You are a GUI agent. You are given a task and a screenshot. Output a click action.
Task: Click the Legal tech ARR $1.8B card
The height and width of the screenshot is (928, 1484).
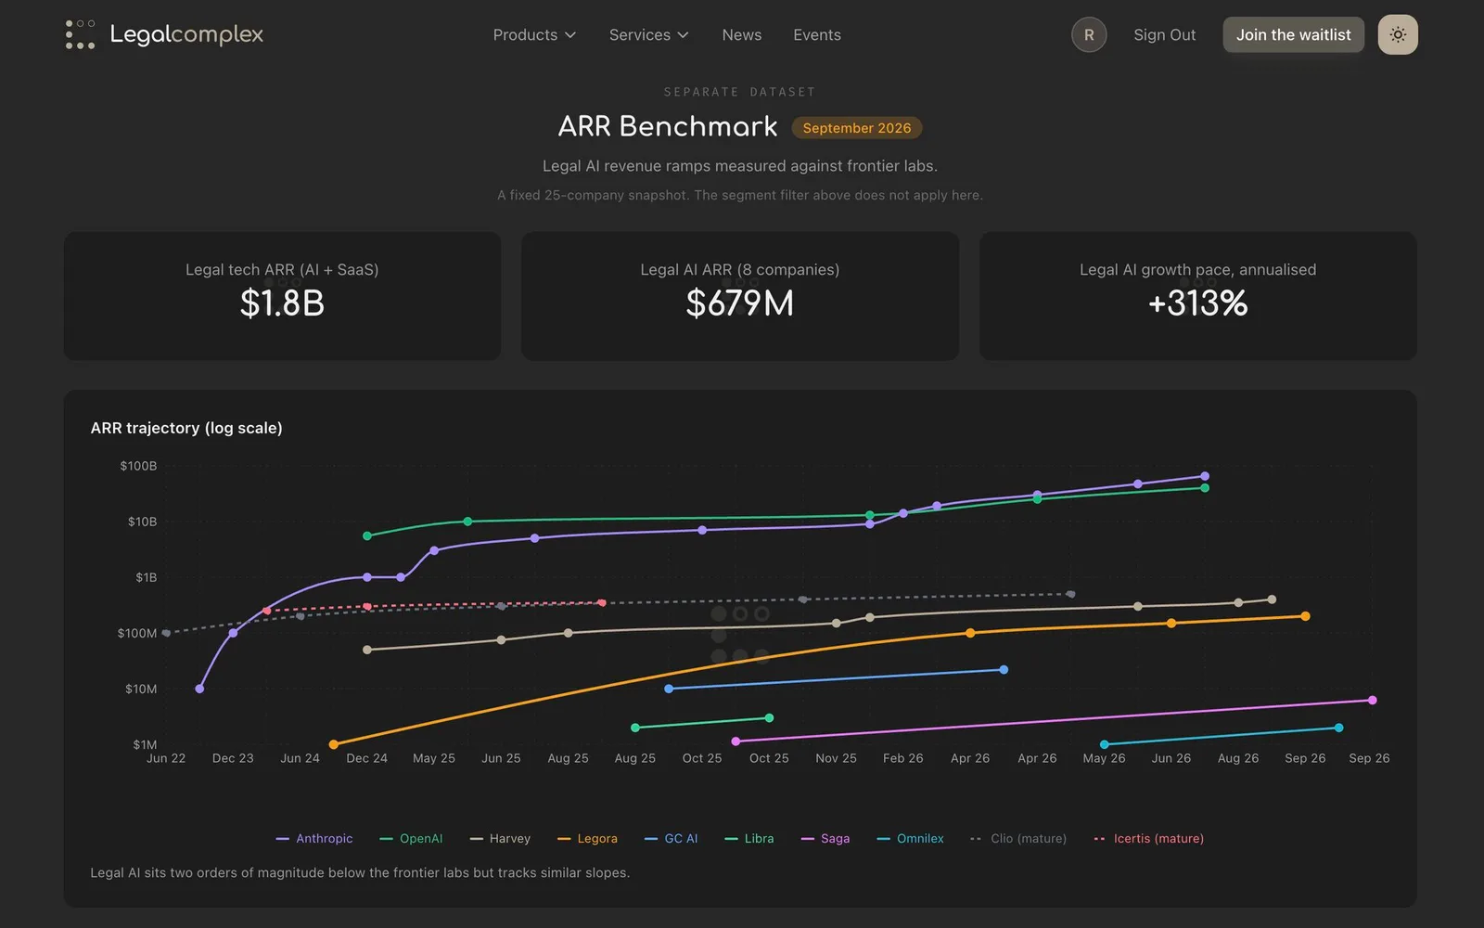coord(282,296)
